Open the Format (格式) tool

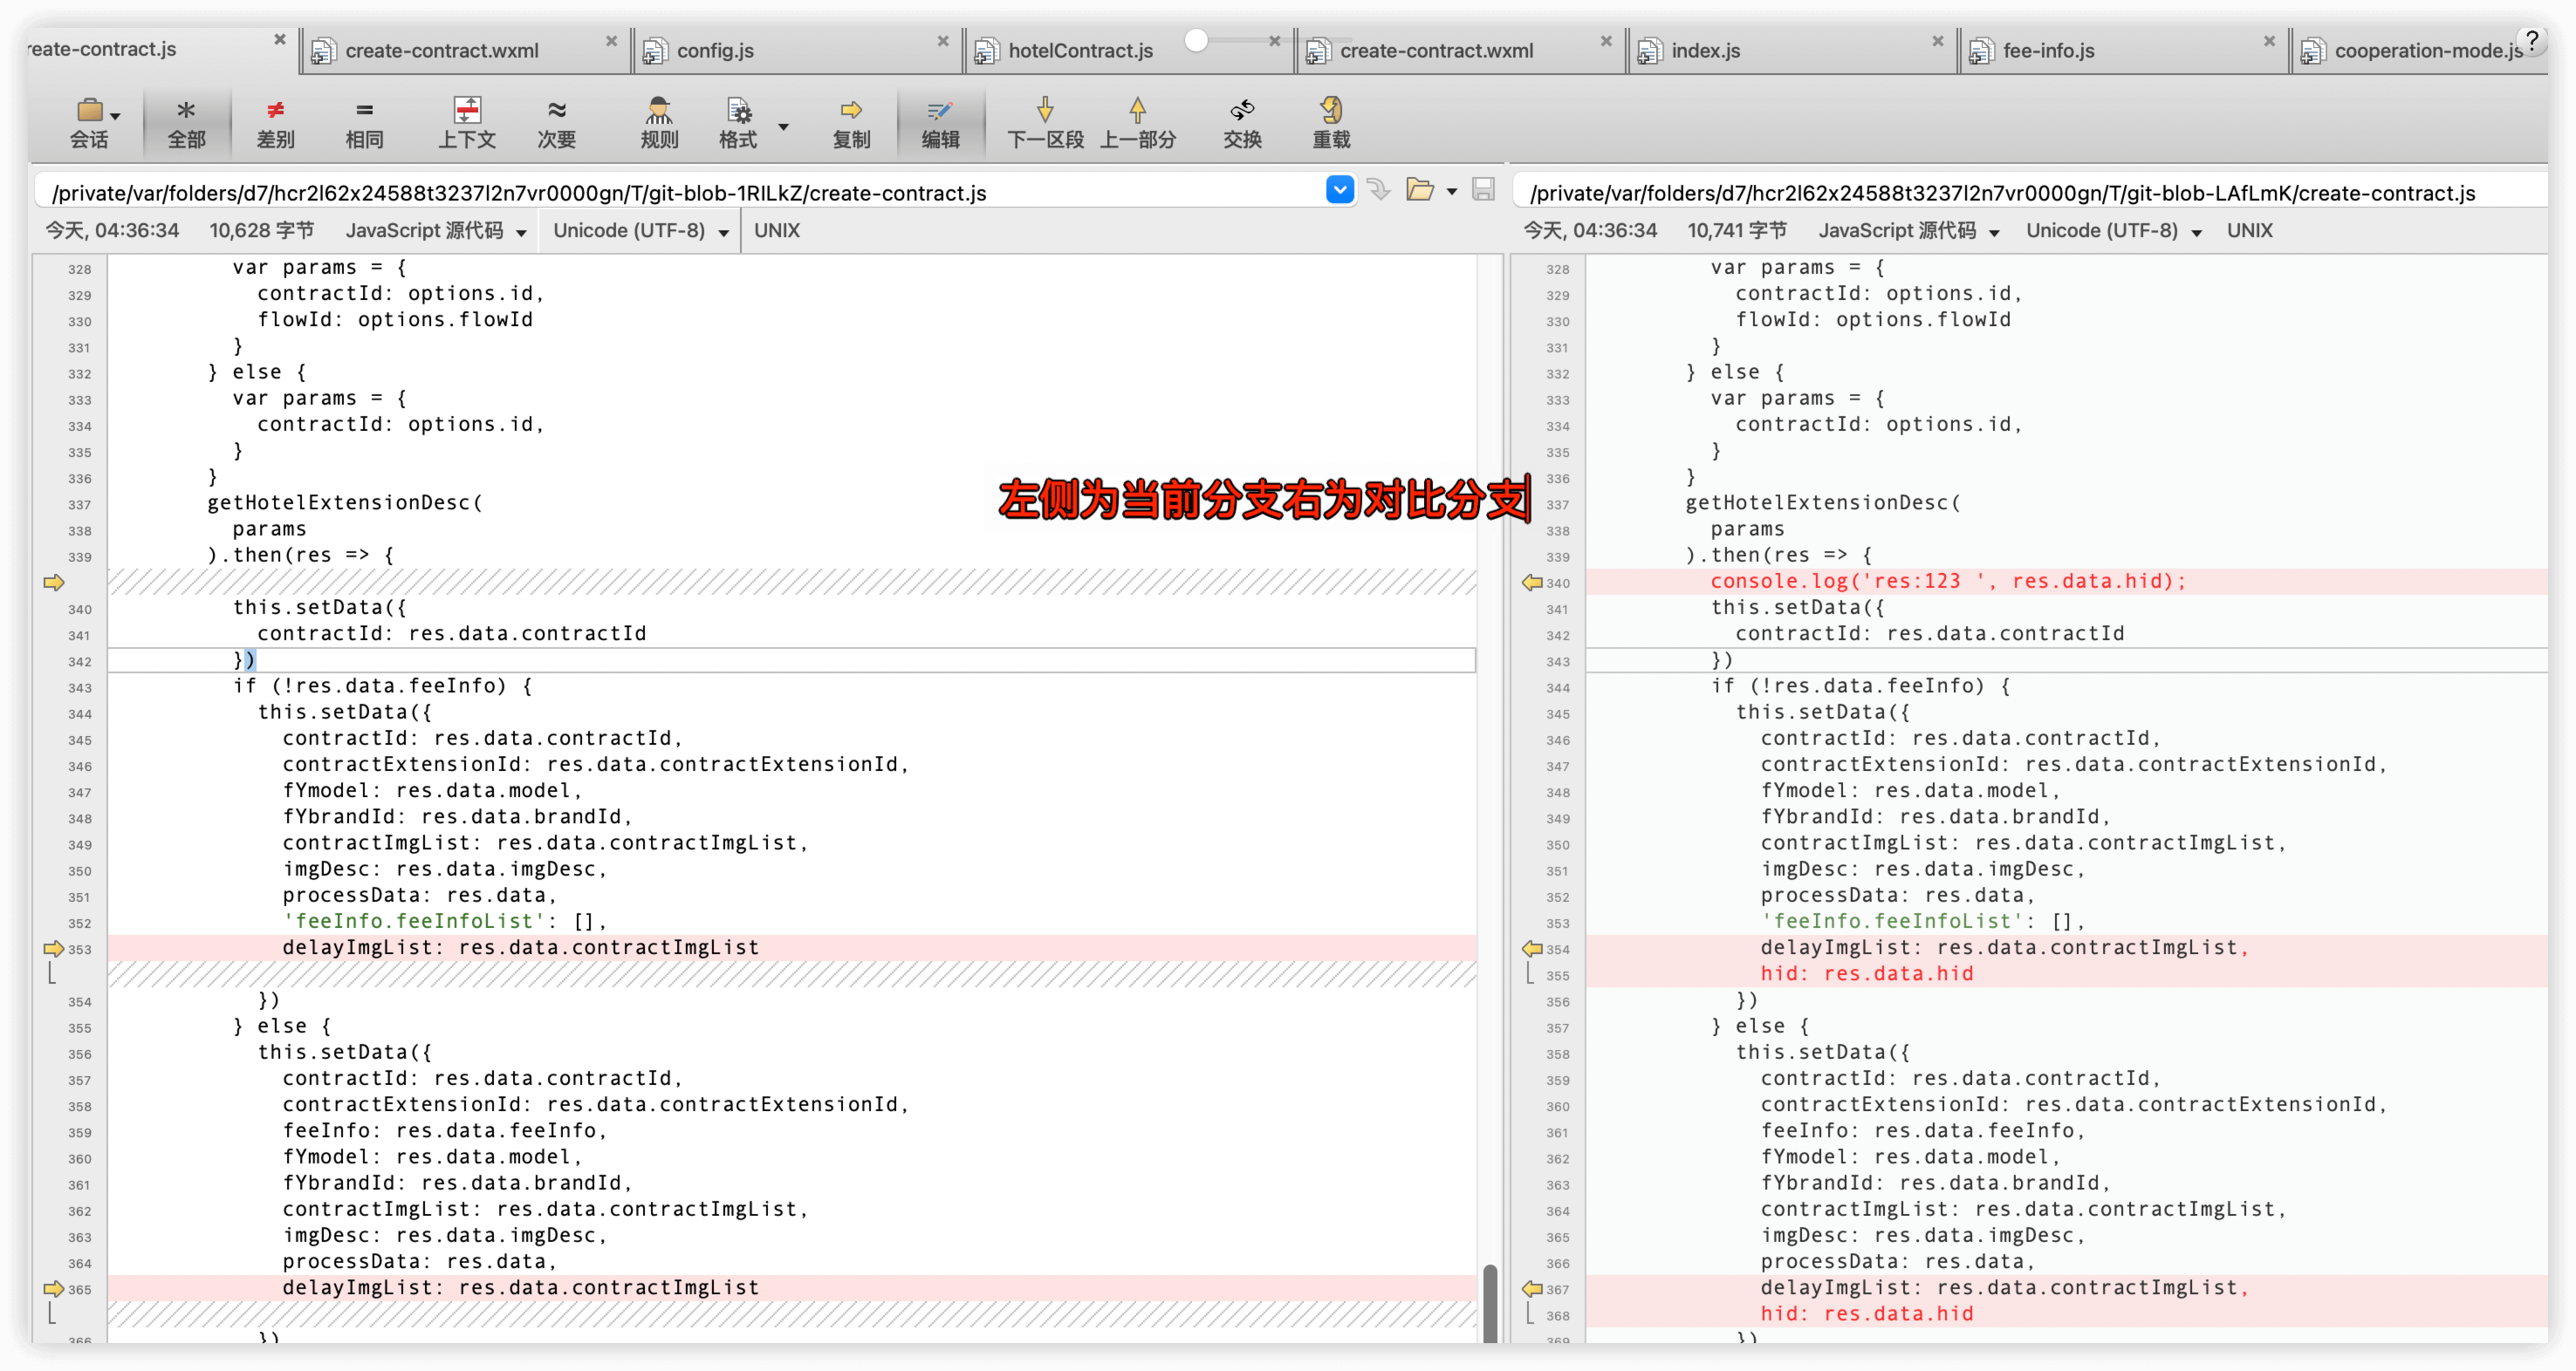tap(738, 123)
